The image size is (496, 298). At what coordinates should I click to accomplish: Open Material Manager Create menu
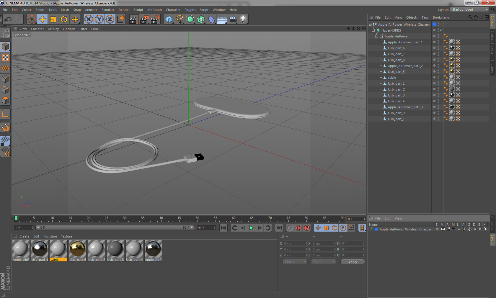(24, 236)
